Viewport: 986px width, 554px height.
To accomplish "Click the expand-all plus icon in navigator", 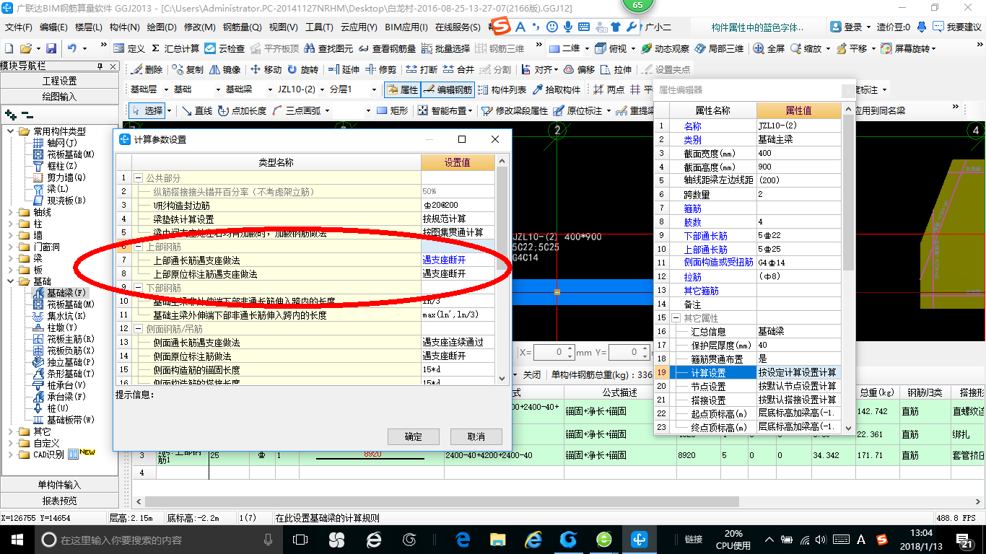I will (10, 115).
